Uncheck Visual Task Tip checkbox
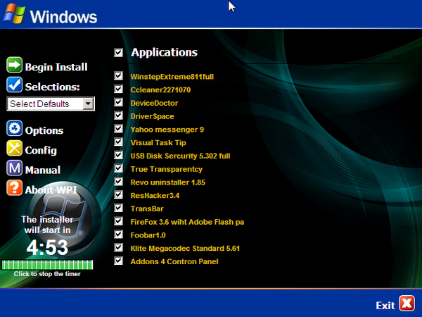Image resolution: width=422 pixels, height=317 pixels. 118,142
